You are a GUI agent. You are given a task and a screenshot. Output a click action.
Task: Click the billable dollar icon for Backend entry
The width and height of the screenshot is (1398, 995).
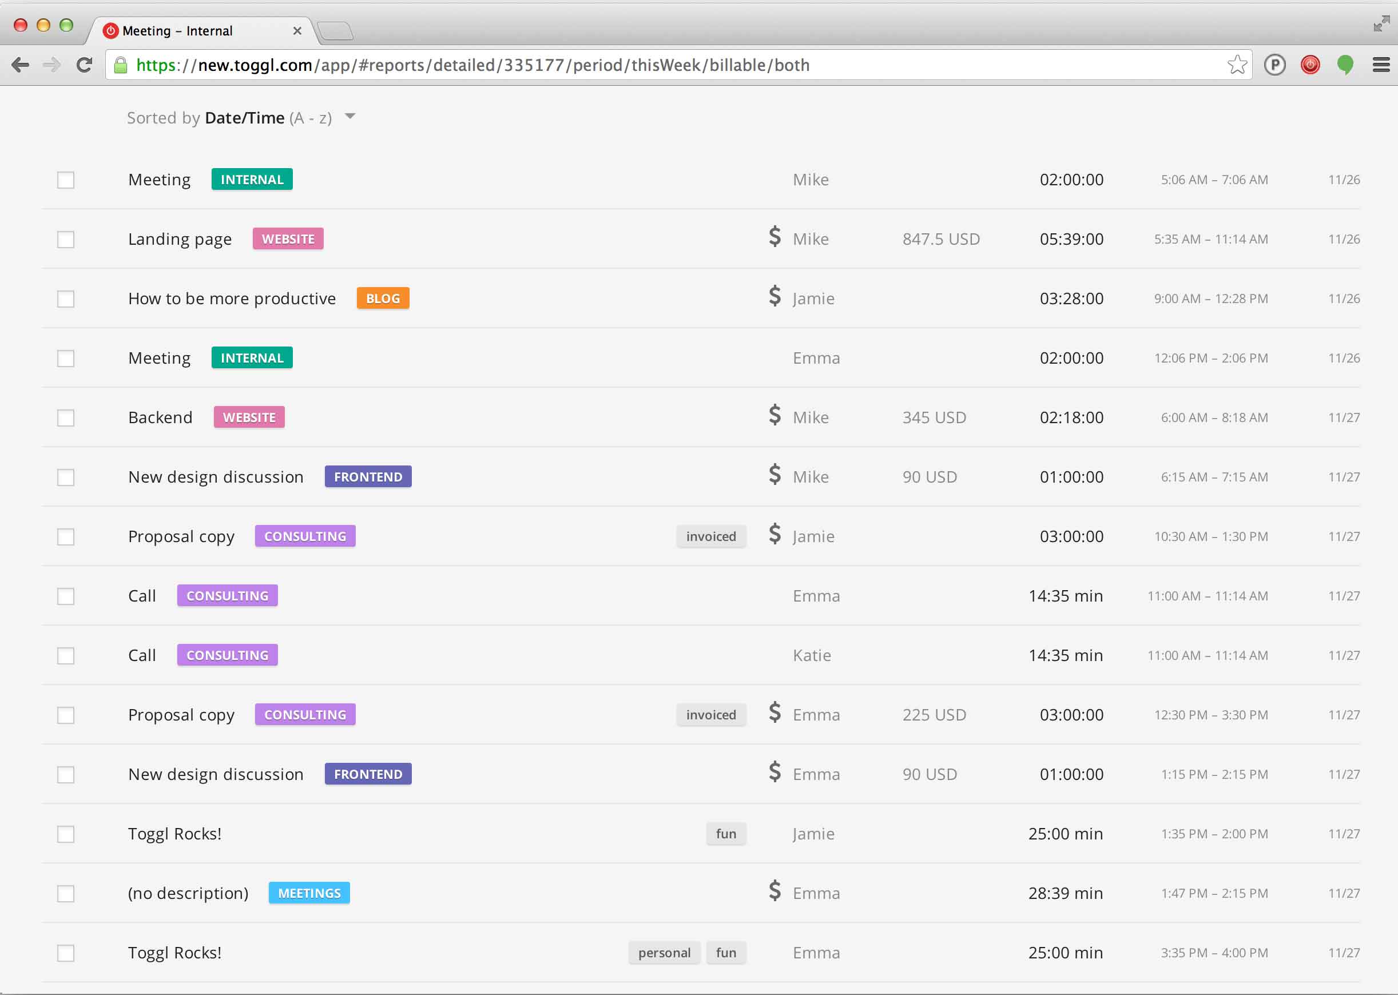point(774,416)
